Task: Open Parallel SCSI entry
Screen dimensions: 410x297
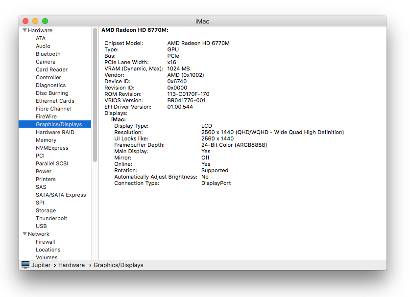Action: pos(52,163)
